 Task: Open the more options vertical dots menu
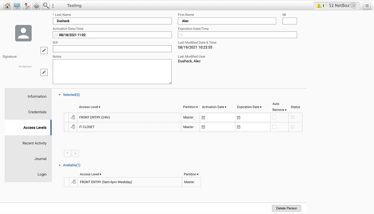pyautogui.click(x=53, y=5)
